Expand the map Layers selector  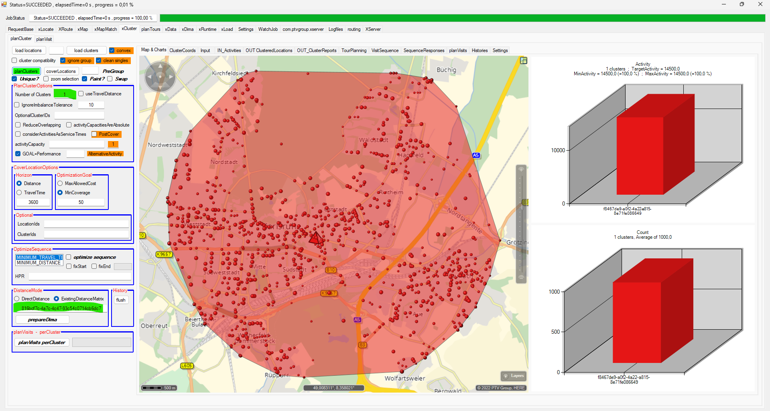coord(513,376)
